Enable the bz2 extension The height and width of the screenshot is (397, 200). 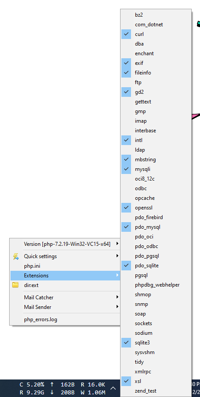[156, 15]
